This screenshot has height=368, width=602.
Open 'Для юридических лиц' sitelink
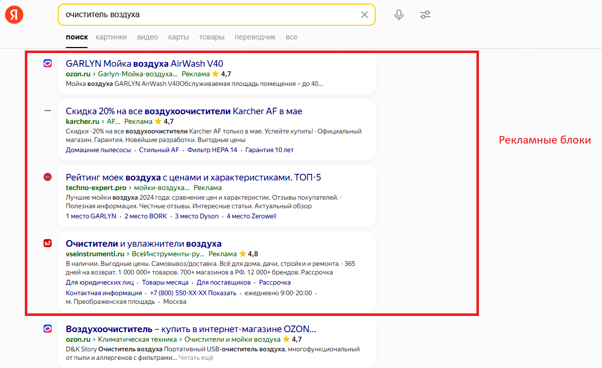tap(100, 283)
